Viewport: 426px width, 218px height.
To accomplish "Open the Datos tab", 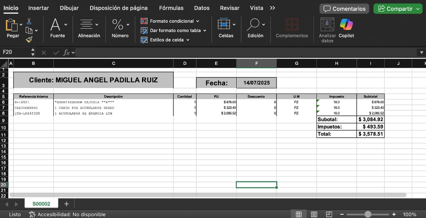I will (202, 8).
